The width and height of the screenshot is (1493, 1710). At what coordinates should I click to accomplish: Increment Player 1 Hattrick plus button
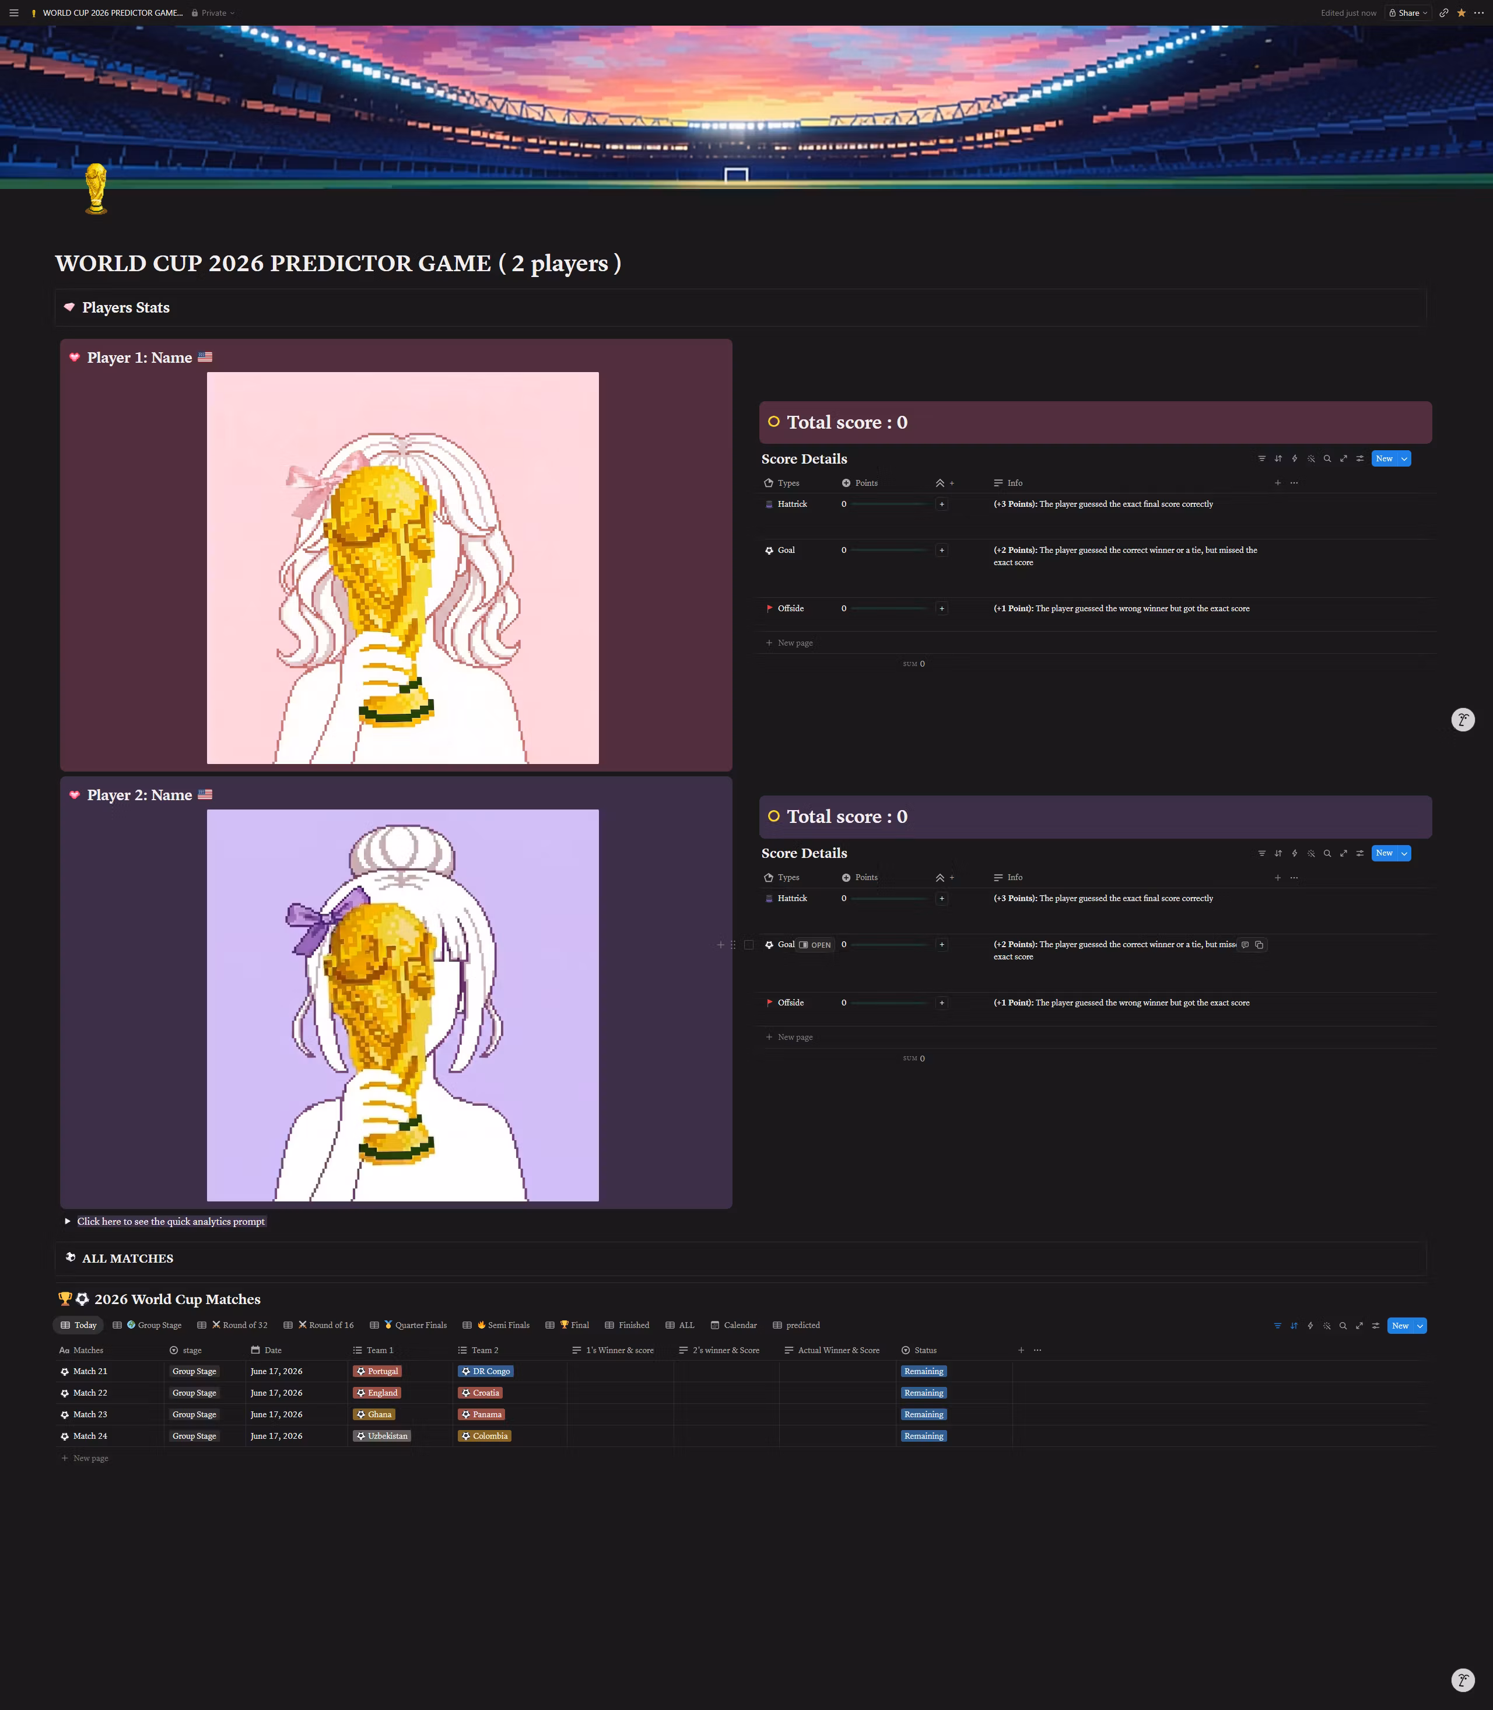click(941, 504)
